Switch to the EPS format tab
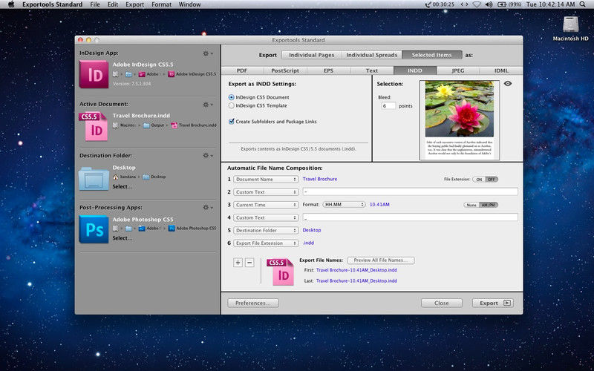594x371 pixels. pos(328,70)
